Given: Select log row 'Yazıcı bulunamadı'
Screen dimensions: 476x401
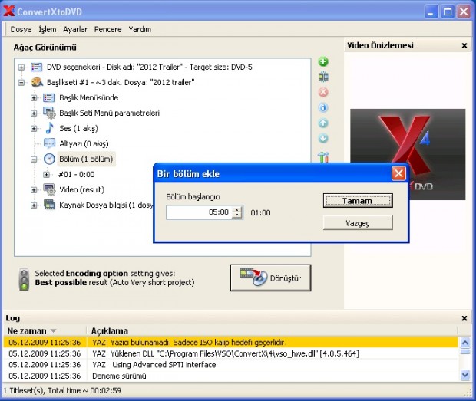Looking at the screenshot, I should point(230,343).
